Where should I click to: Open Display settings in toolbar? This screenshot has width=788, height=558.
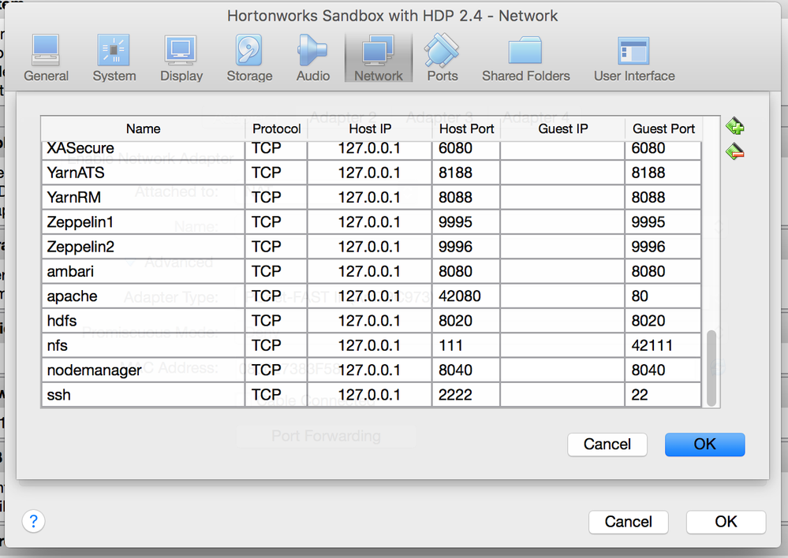pyautogui.click(x=181, y=58)
